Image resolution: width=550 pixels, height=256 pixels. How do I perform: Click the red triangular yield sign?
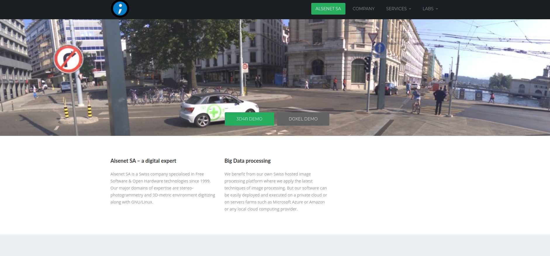373,37
